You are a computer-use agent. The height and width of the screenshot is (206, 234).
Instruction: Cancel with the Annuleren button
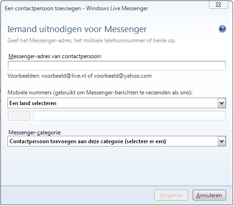click(209, 195)
